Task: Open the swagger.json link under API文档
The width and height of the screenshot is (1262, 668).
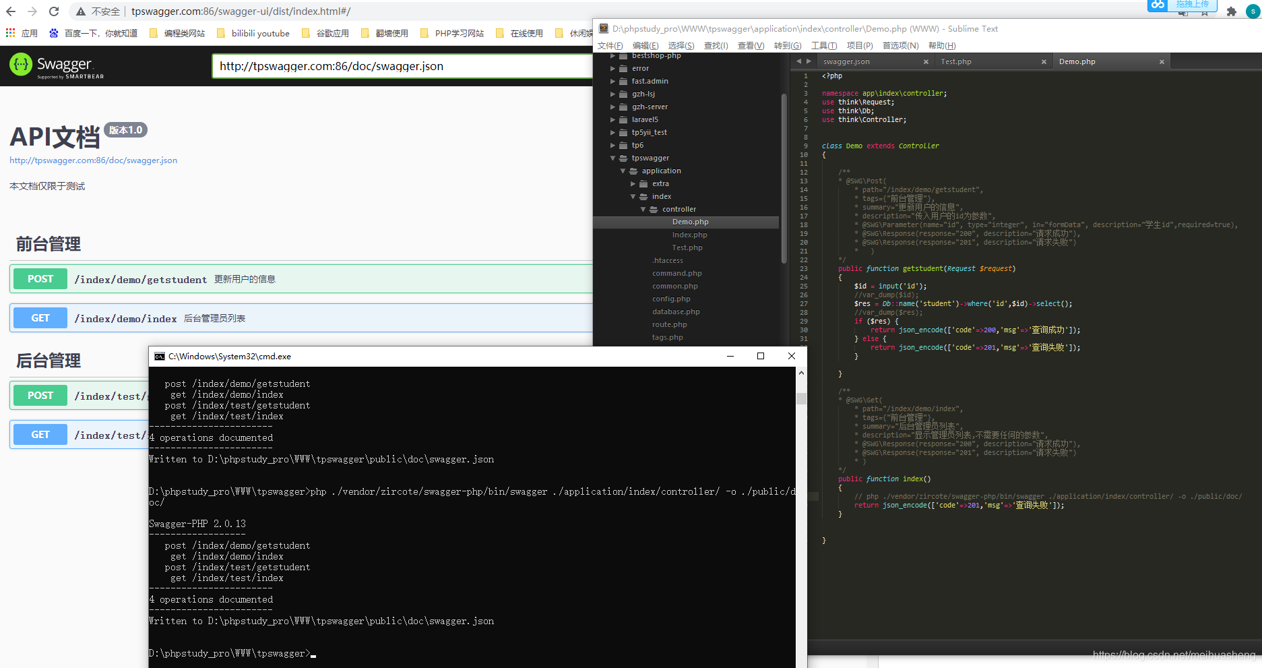Action: click(x=93, y=160)
